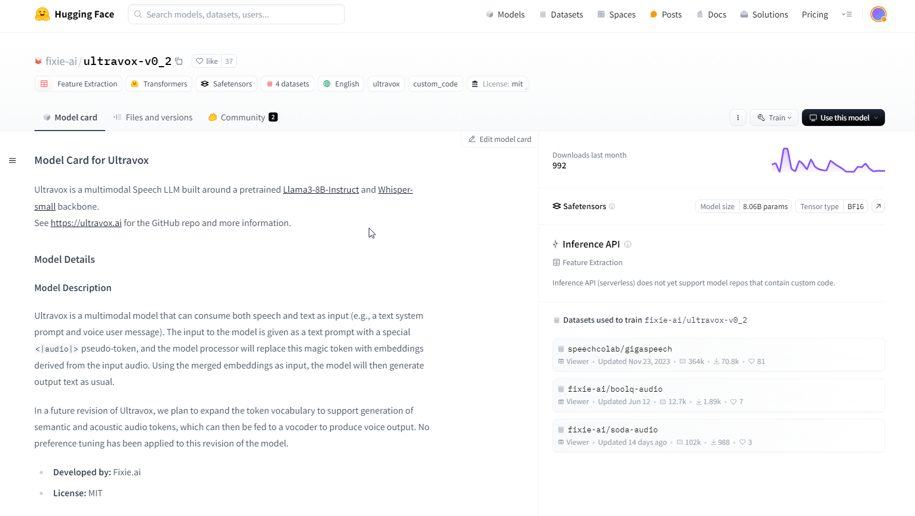Click the downloads history chart
915x516 pixels.
(x=828, y=160)
